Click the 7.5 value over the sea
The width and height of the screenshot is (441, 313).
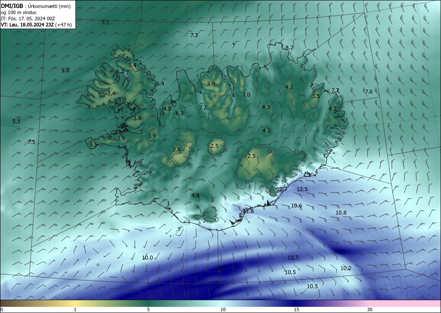point(31,142)
